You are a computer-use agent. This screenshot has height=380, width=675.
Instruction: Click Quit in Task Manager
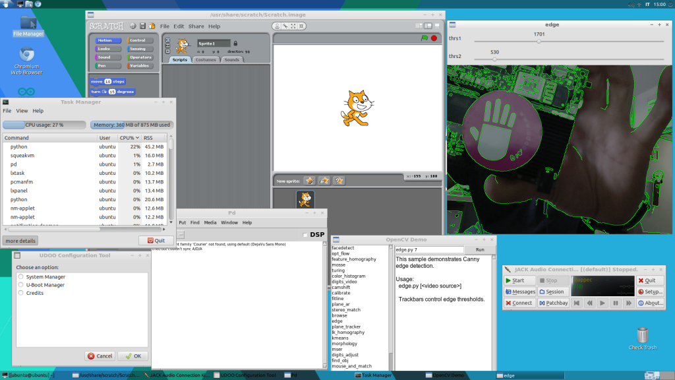point(156,240)
